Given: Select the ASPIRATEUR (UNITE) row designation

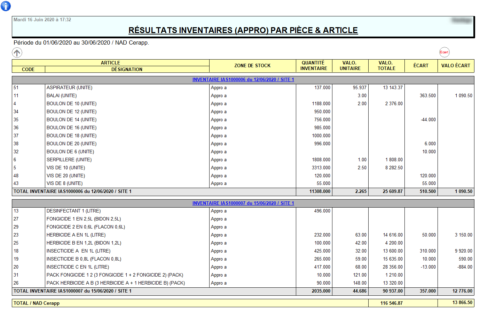Looking at the screenshot, I should pos(70,88).
